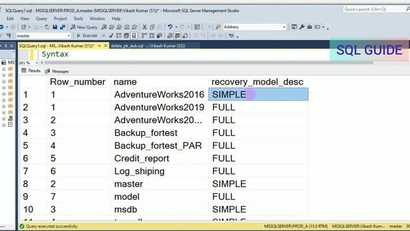Click the icon right after the Address box

(x=294, y=27)
